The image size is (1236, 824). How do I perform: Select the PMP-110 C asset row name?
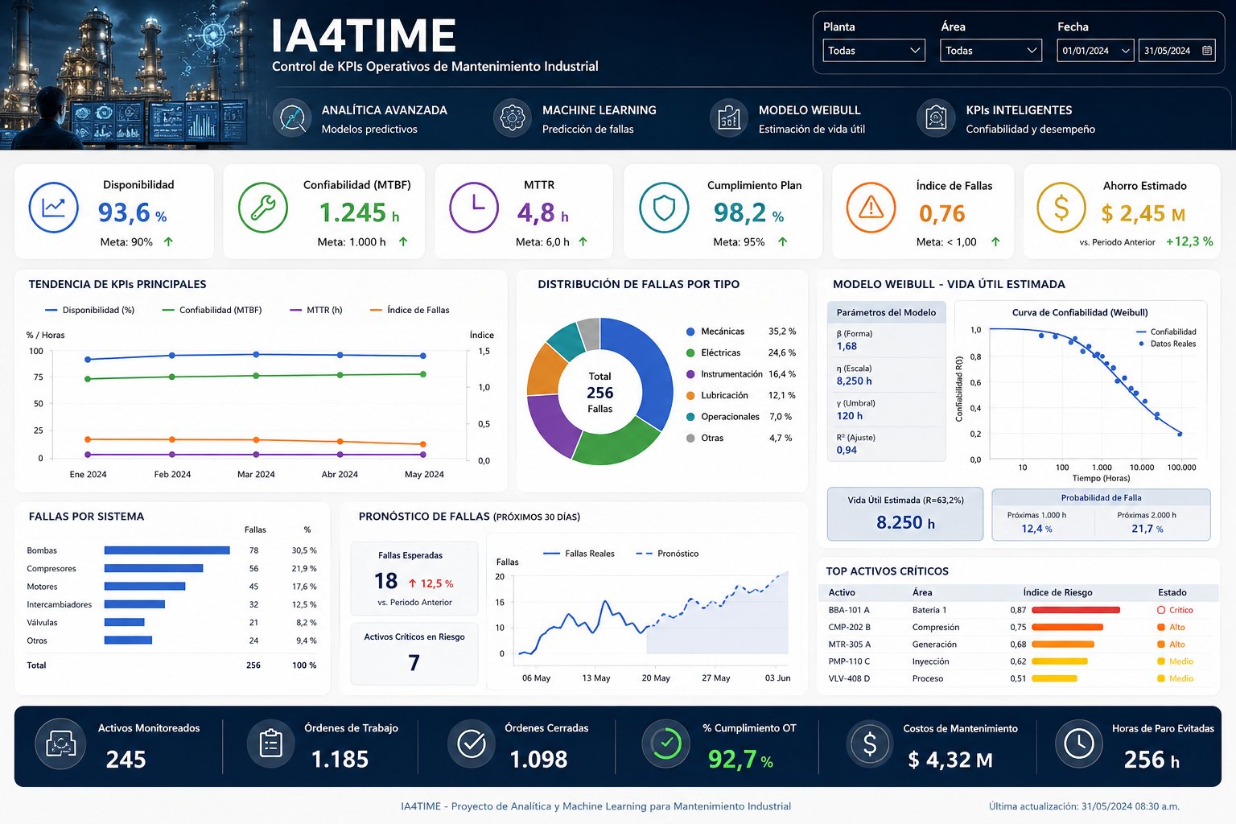[x=849, y=661]
